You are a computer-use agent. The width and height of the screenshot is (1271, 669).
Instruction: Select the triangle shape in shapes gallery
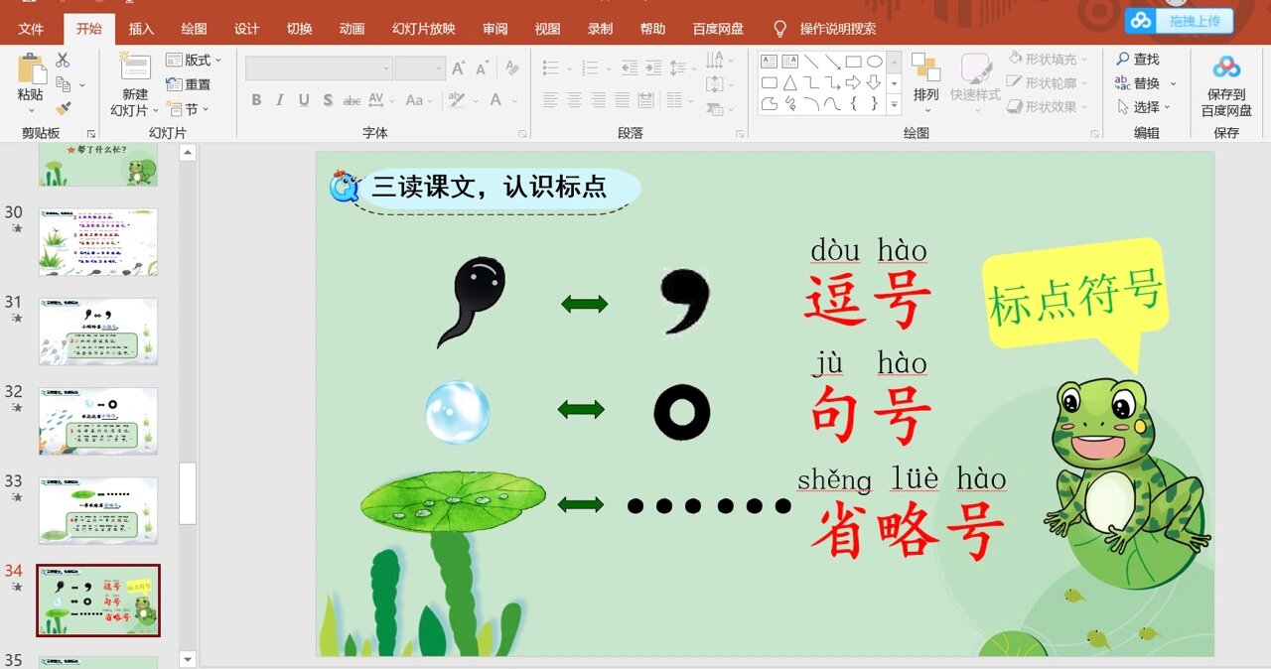click(790, 82)
